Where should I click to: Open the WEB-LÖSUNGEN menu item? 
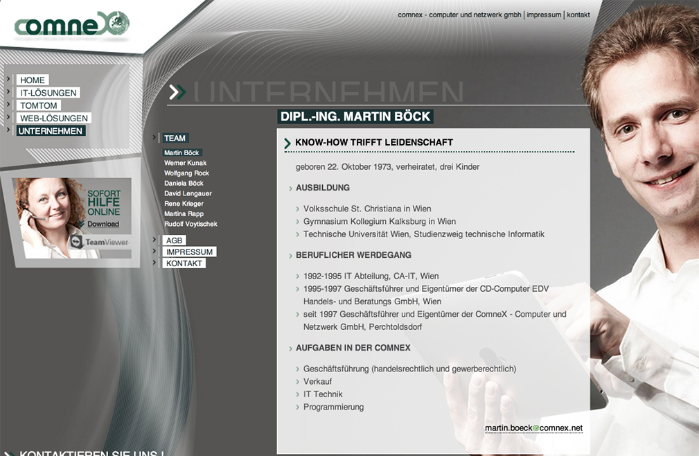(54, 119)
